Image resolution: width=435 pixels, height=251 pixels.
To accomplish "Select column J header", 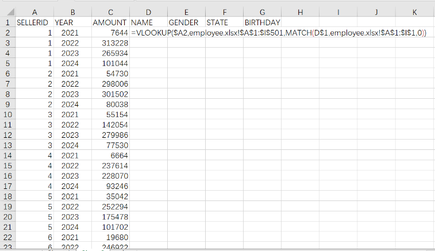I will point(376,12).
